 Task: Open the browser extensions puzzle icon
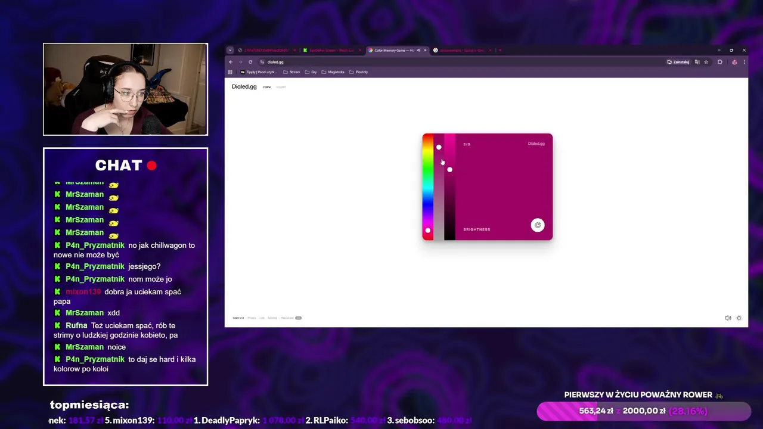coord(720,62)
